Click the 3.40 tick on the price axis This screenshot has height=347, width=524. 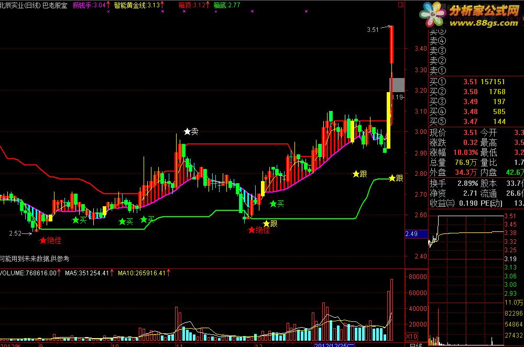coord(421,49)
